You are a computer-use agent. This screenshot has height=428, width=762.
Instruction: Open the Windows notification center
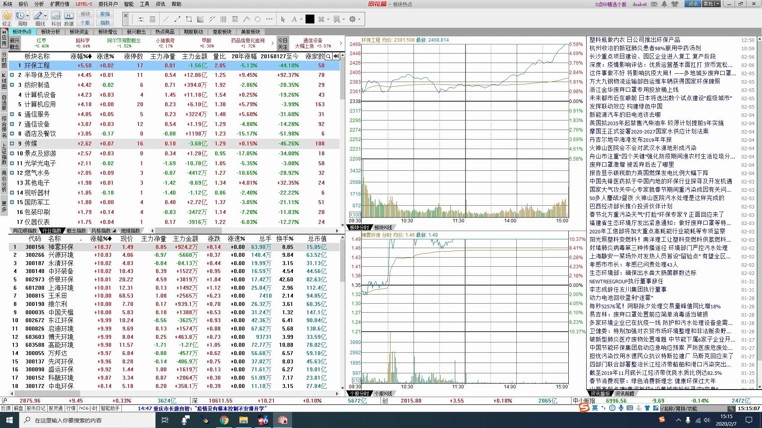(749, 420)
